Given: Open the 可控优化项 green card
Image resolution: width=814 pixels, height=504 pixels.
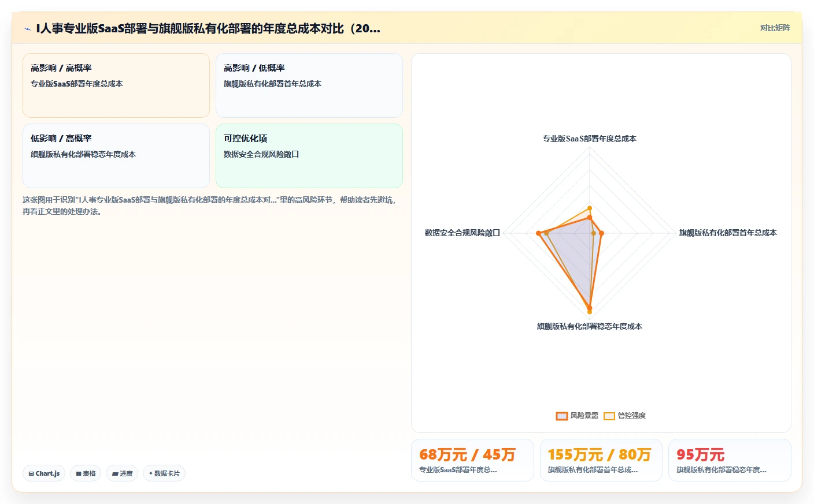Looking at the screenshot, I should point(309,156).
